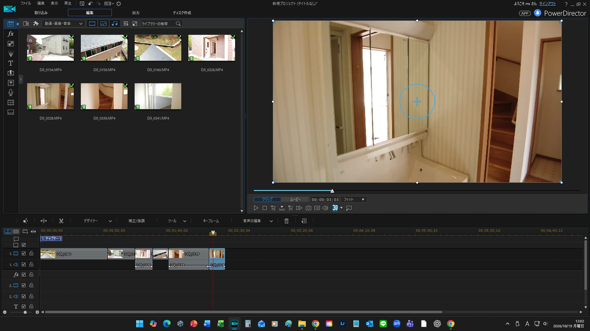
Task: Click the timeline horizontal scrollbar
Action: click(x=243, y=312)
